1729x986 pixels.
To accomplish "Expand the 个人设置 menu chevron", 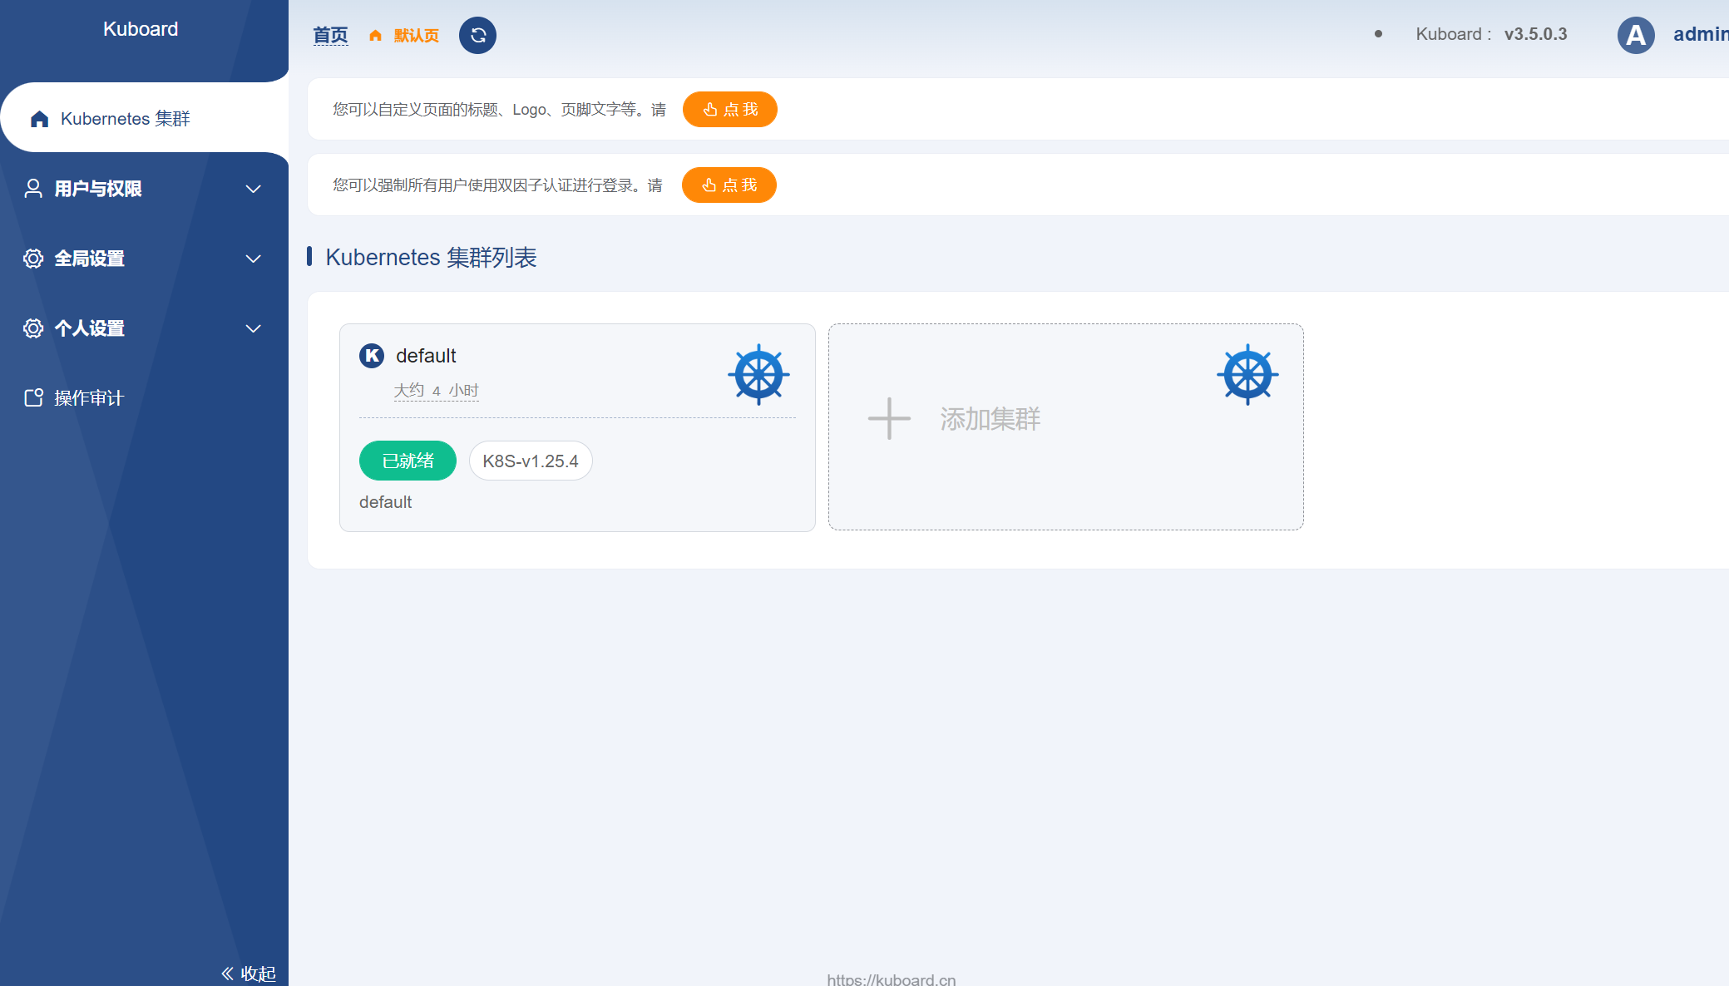I will (x=254, y=328).
